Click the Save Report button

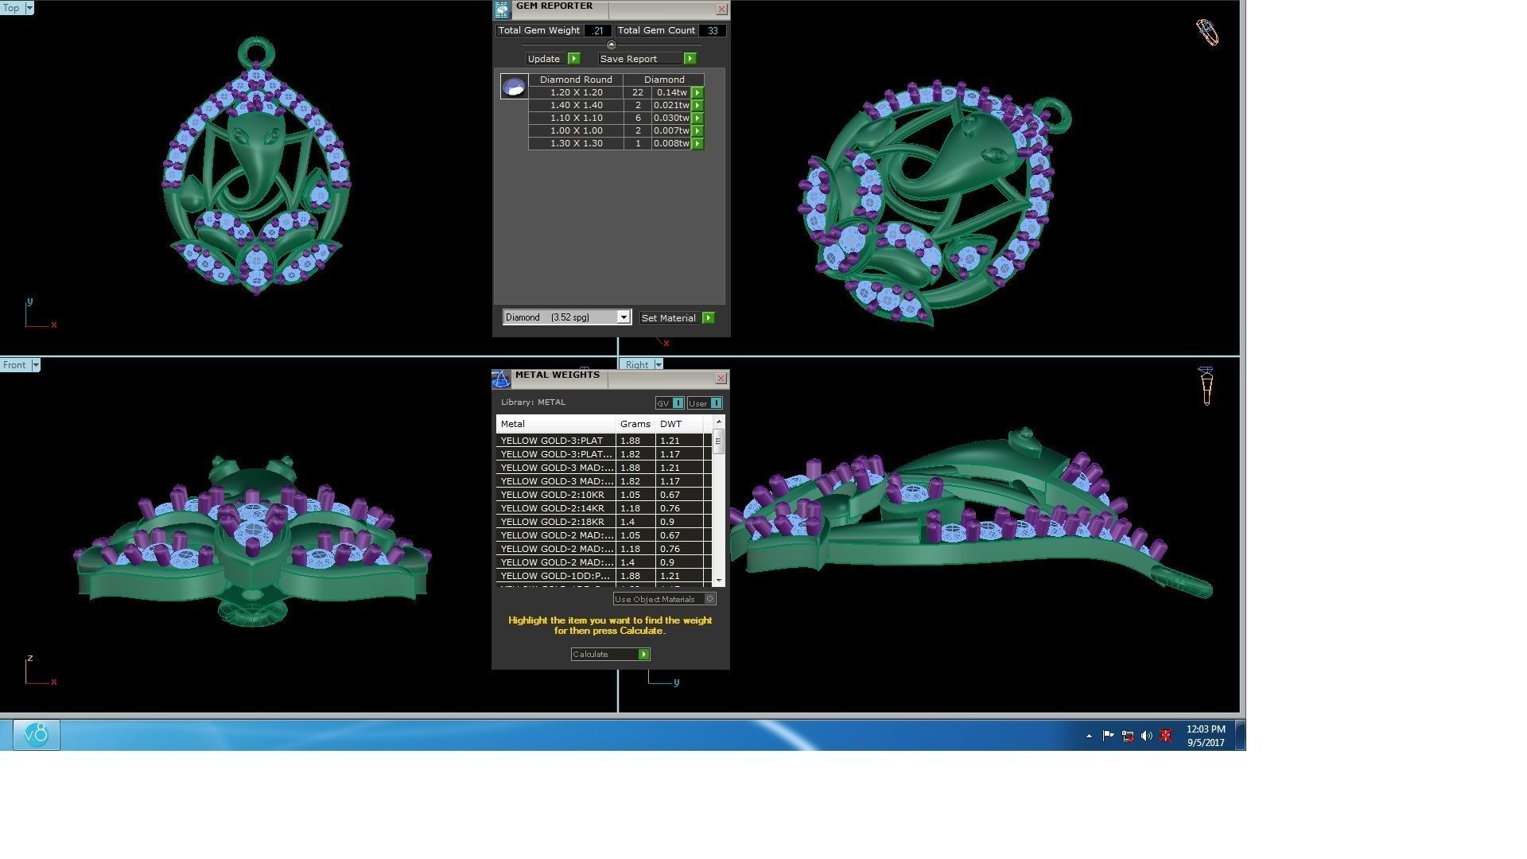pyautogui.click(x=647, y=59)
